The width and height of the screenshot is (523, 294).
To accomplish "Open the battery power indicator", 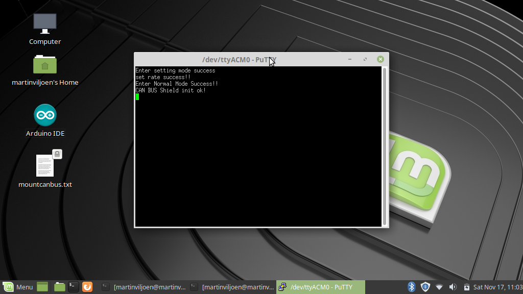I will tap(467, 287).
